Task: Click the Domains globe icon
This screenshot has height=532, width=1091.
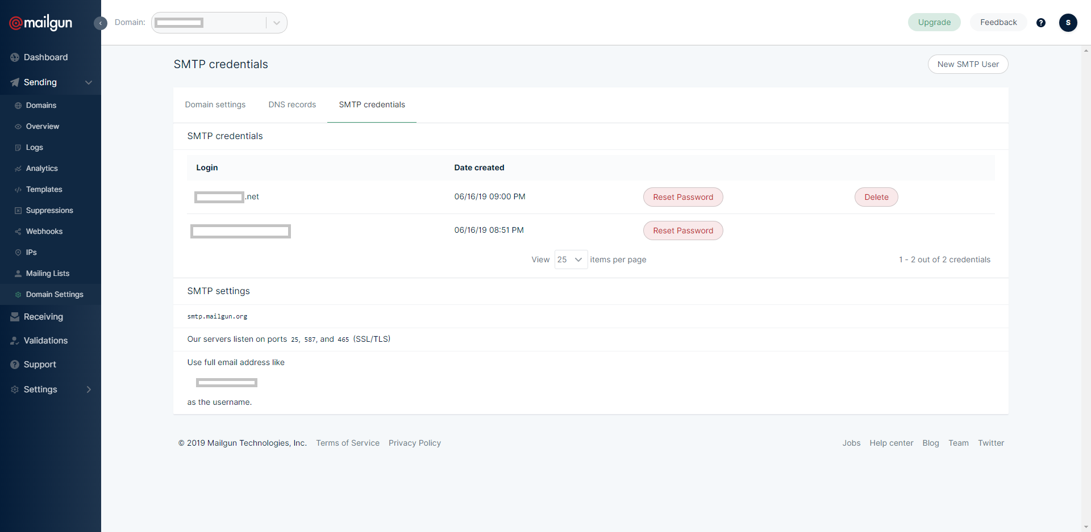Action: coord(18,106)
